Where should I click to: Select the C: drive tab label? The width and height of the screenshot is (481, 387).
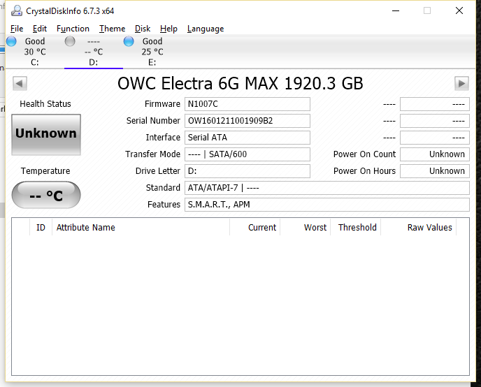35,62
